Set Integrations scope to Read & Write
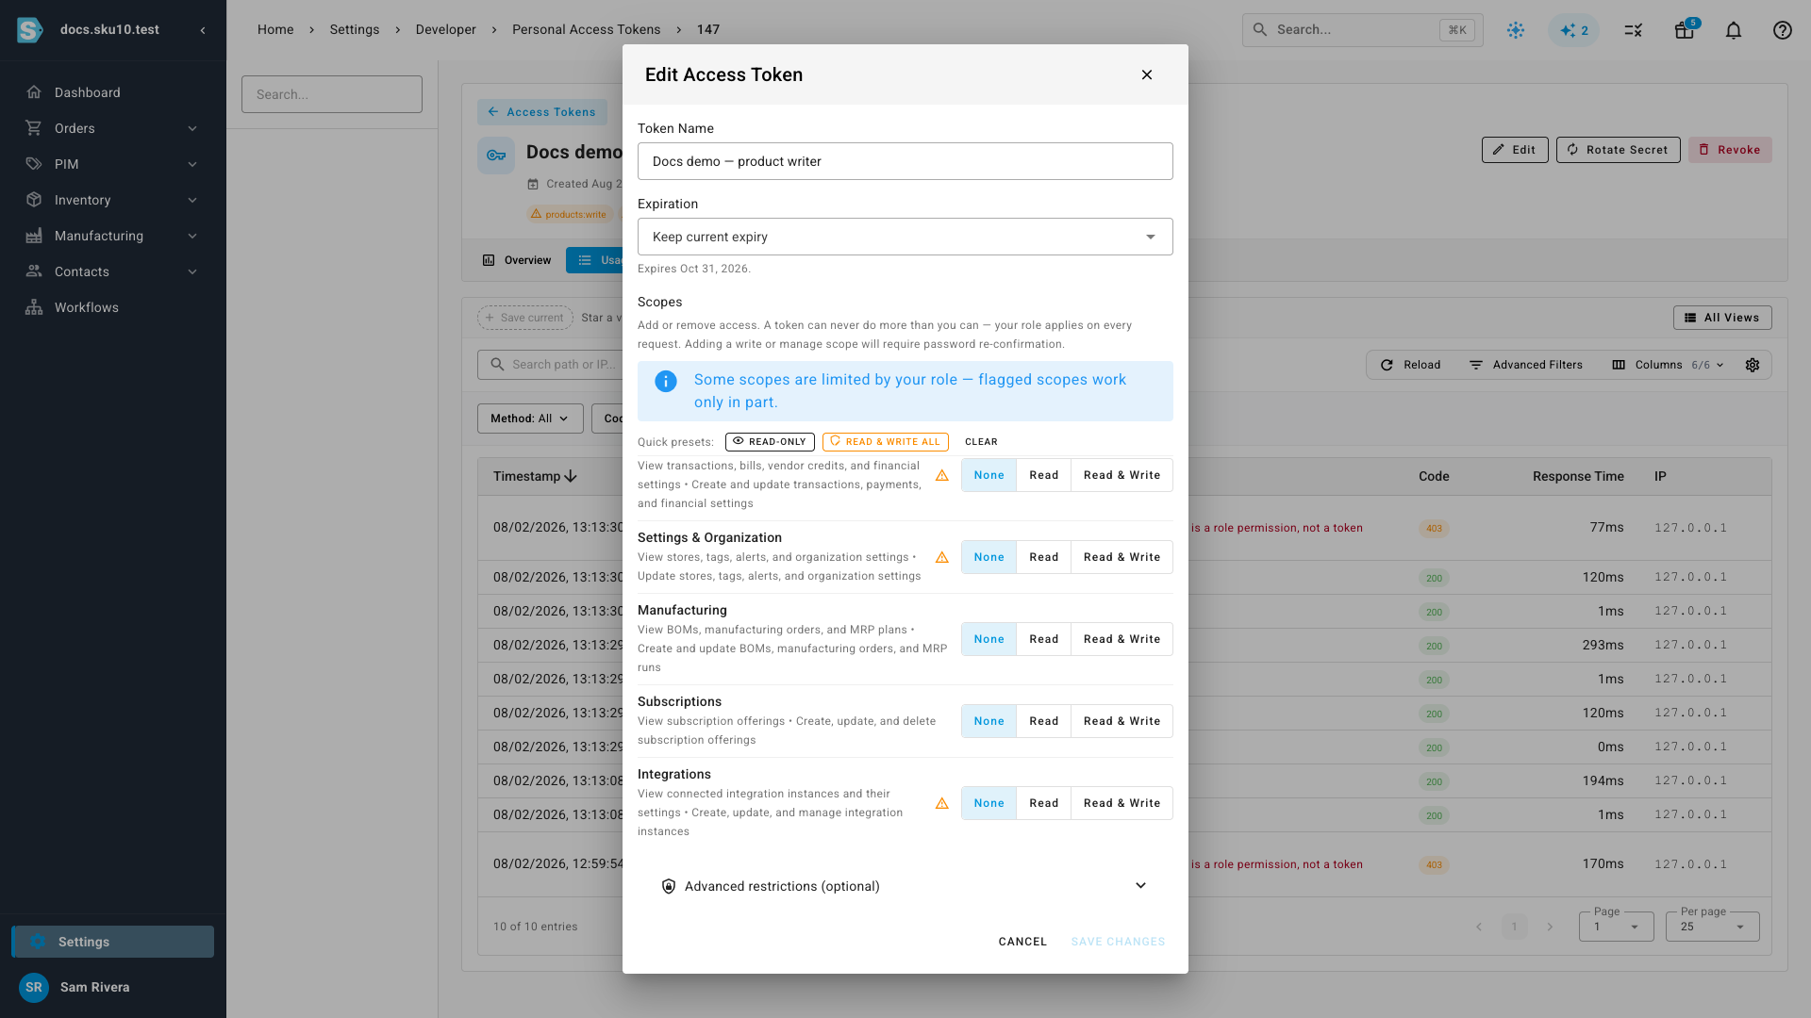This screenshot has width=1811, height=1018. pyautogui.click(x=1121, y=803)
